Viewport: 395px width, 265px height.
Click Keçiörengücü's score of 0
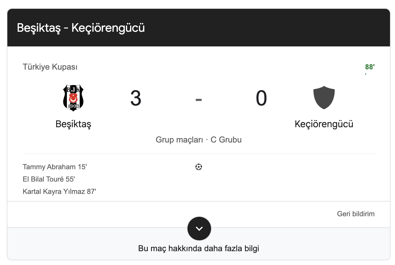click(261, 98)
